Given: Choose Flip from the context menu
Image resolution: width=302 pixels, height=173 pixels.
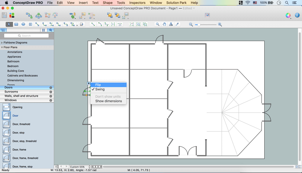Looking at the screenshot, I should click(98, 85).
